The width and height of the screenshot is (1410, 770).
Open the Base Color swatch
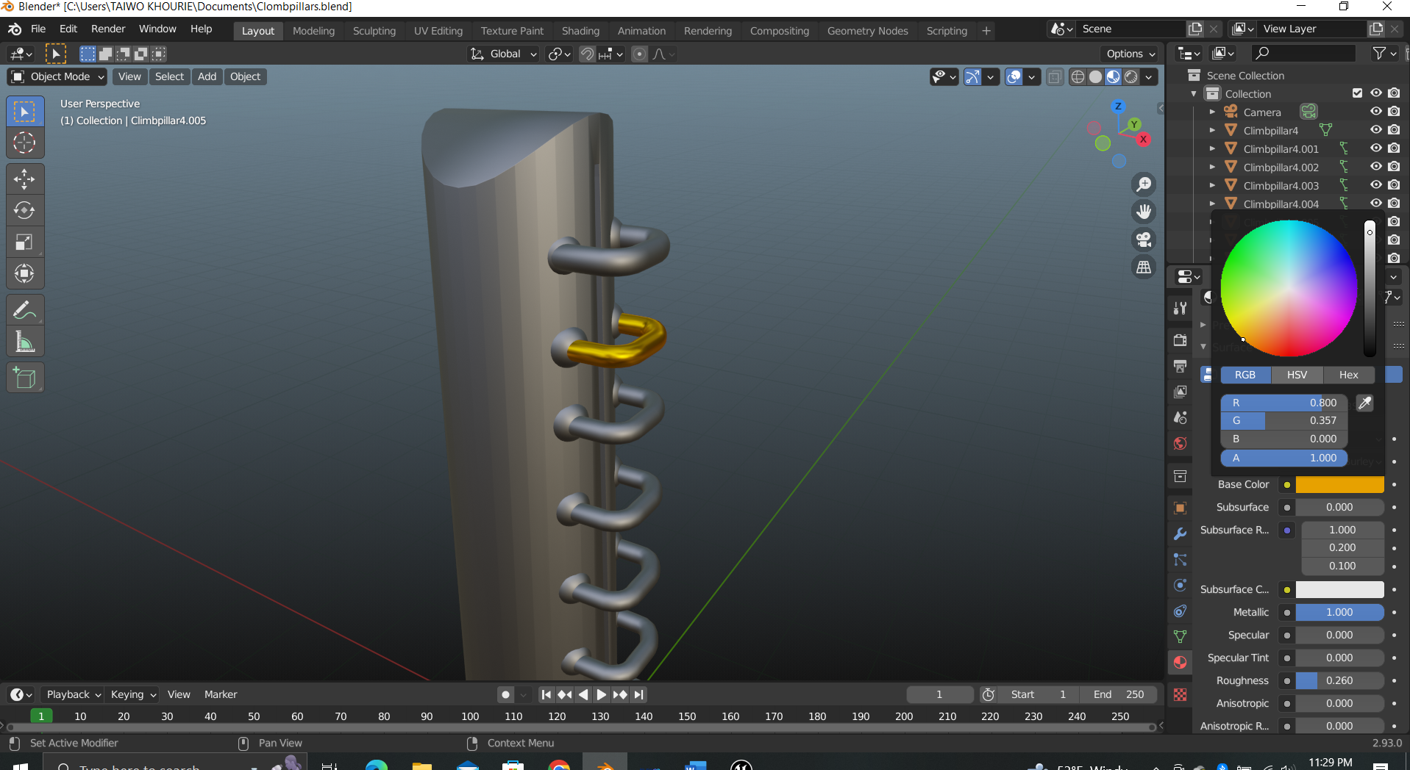(1339, 485)
